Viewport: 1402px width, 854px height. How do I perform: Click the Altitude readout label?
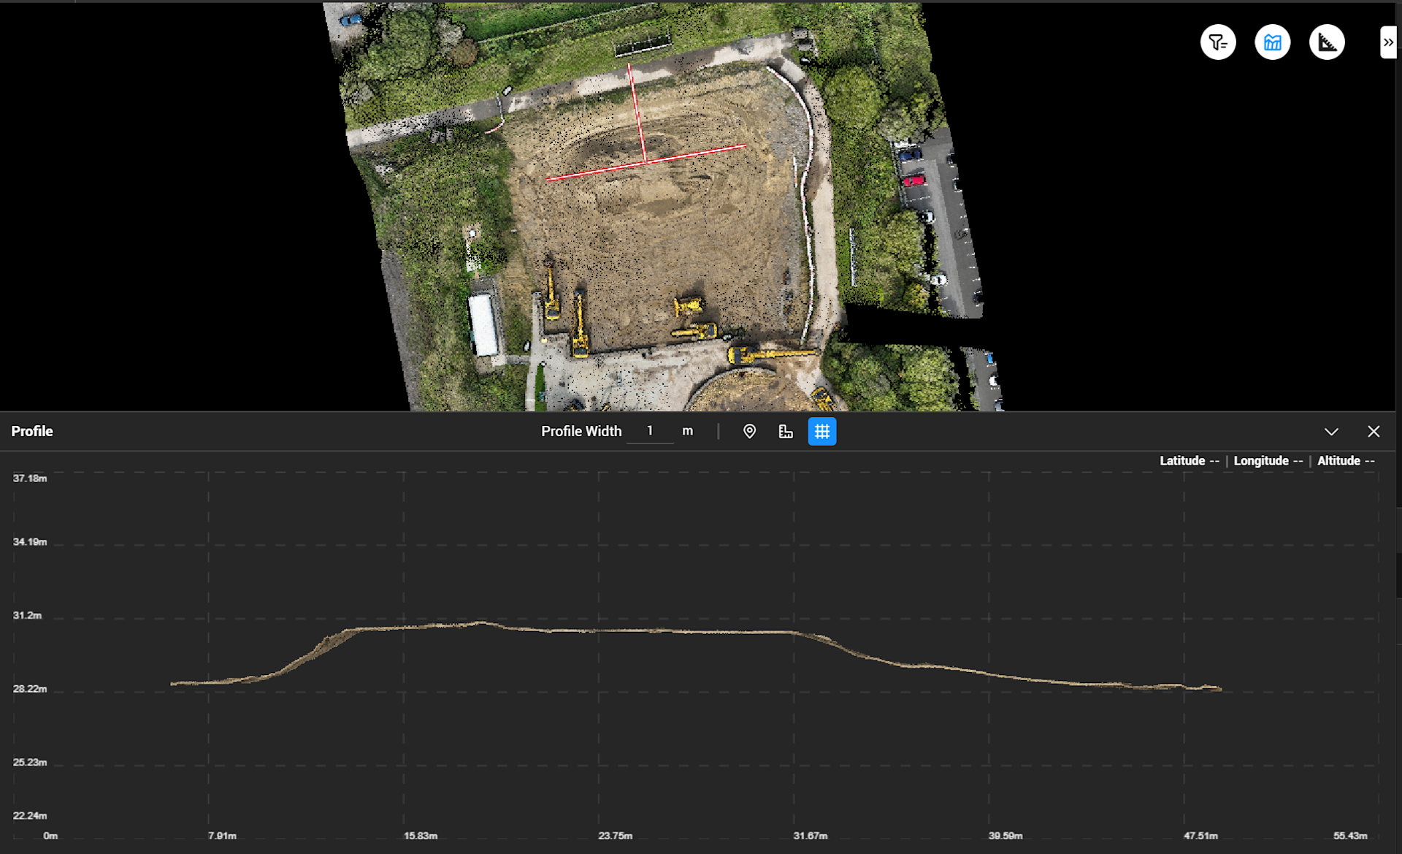[x=1338, y=461]
